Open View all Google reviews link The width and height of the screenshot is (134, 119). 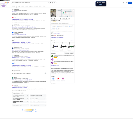pos(55,66)
